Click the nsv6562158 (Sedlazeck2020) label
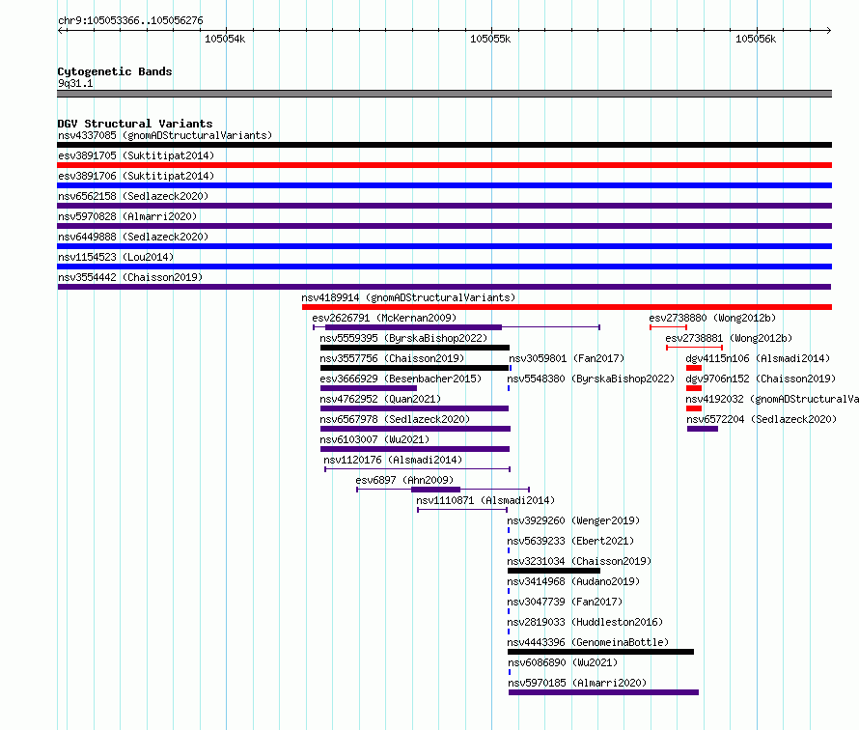Viewport: 859px width, 730px height. click(133, 196)
